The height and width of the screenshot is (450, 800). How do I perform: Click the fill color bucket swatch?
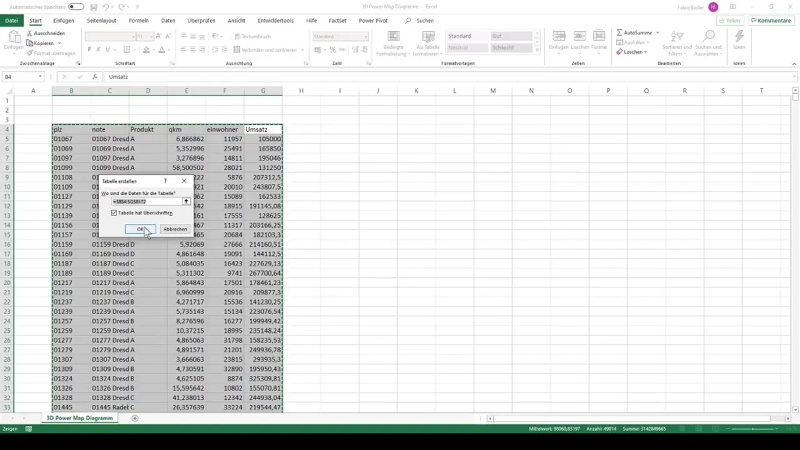tap(146, 50)
